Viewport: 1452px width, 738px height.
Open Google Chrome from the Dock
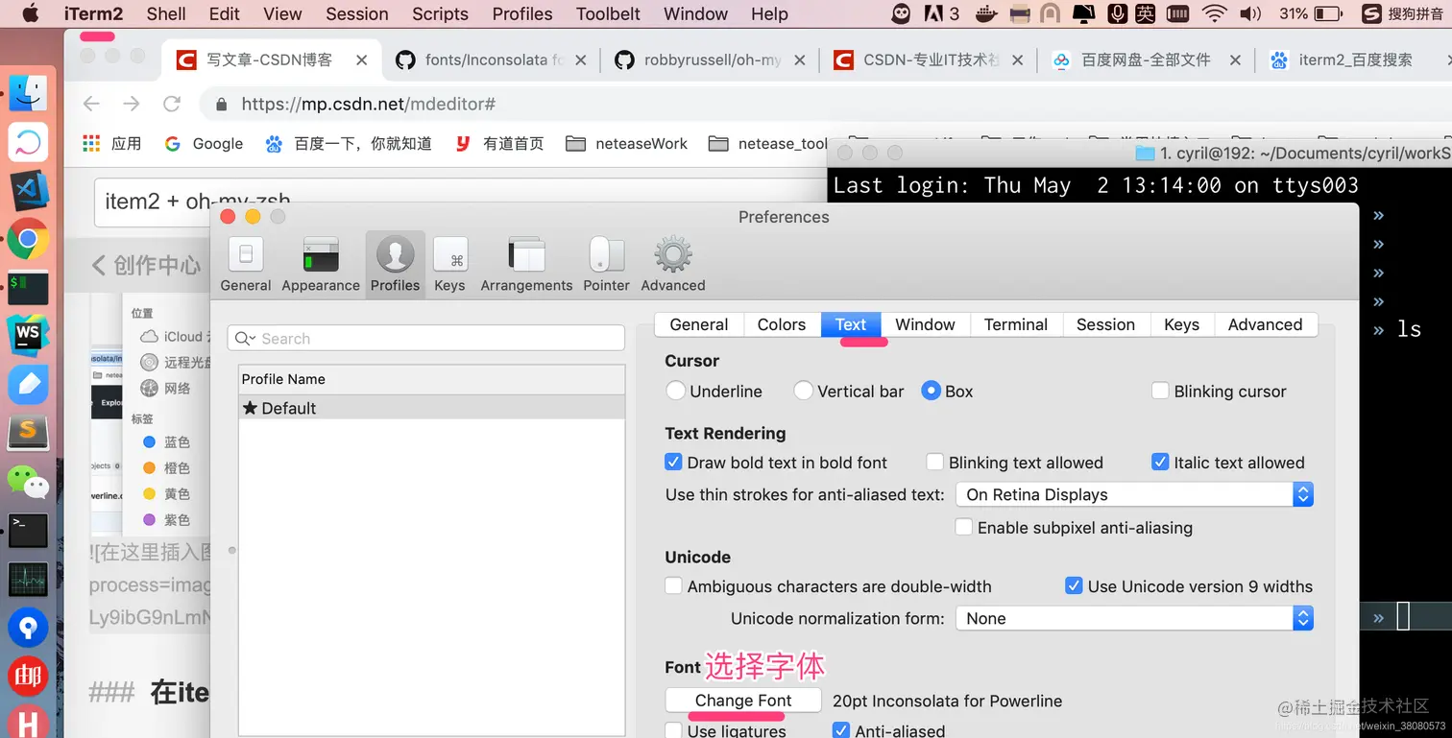point(28,240)
